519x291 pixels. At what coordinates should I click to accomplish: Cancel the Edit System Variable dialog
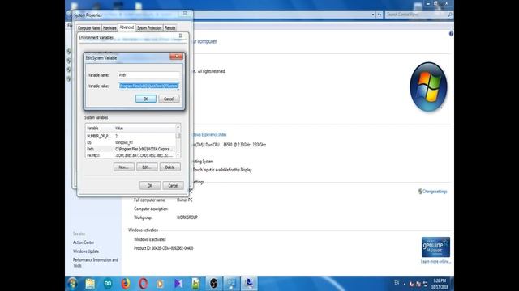pyautogui.click(x=169, y=99)
